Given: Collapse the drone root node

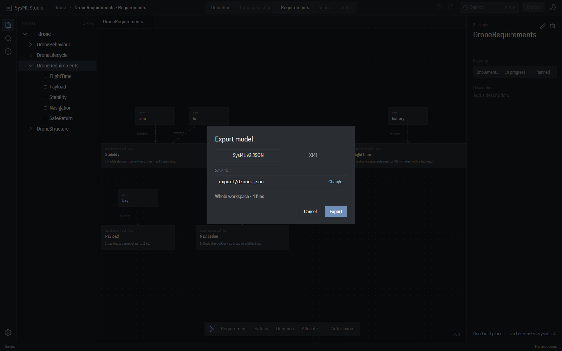Looking at the screenshot, I should (25, 34).
